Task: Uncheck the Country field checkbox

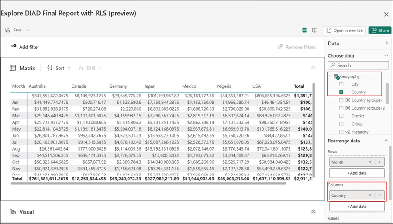Action: pos(341,92)
